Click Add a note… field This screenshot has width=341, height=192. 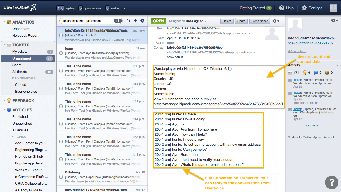click(x=297, y=51)
